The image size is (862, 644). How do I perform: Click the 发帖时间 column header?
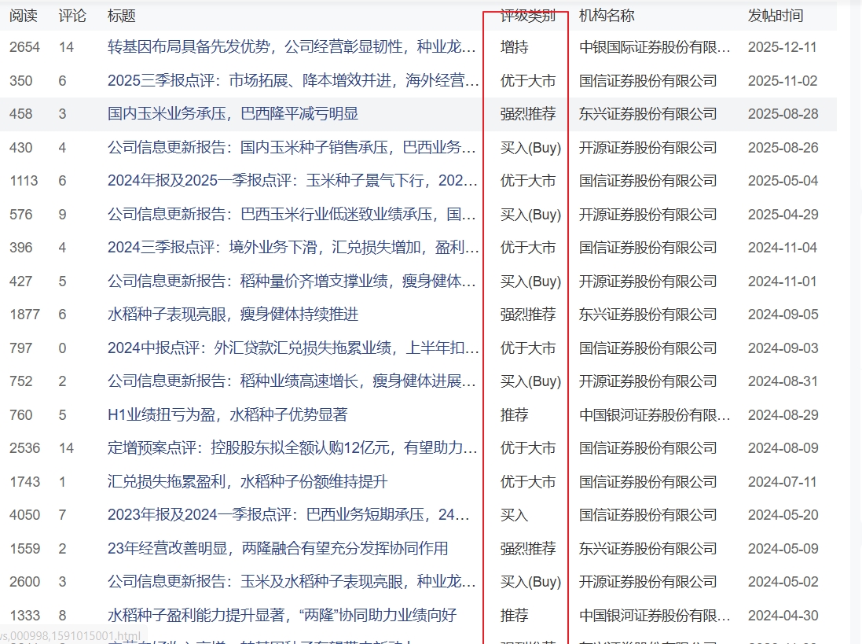click(x=775, y=16)
